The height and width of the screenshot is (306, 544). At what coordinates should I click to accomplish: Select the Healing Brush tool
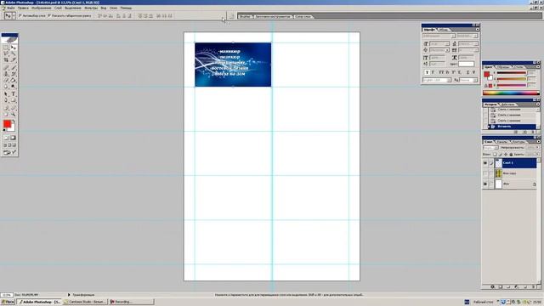[x=6, y=67]
